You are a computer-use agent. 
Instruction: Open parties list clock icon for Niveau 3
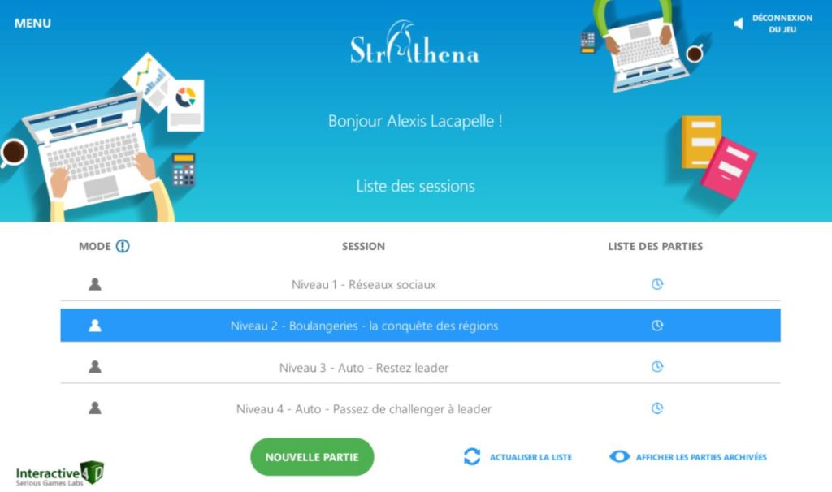[x=656, y=367]
